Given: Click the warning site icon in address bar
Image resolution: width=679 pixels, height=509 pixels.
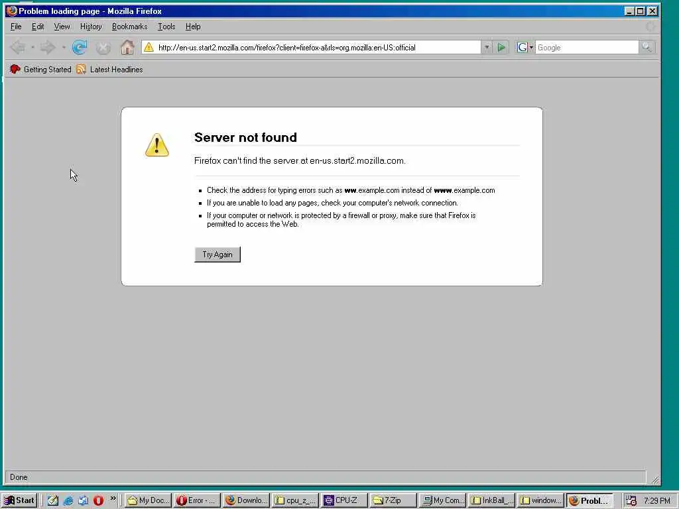Looking at the screenshot, I should point(149,47).
